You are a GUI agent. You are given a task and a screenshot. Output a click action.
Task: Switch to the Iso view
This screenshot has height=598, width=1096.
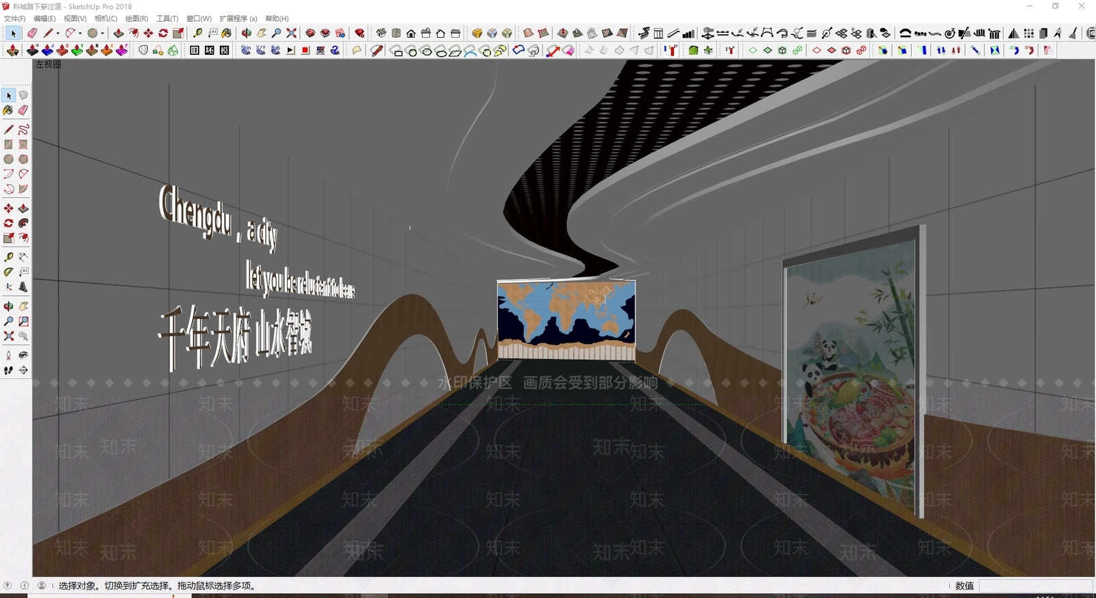[382, 33]
